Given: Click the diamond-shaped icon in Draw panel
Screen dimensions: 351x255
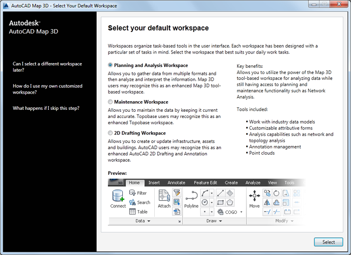Looking at the screenshot, I should coord(230,193).
